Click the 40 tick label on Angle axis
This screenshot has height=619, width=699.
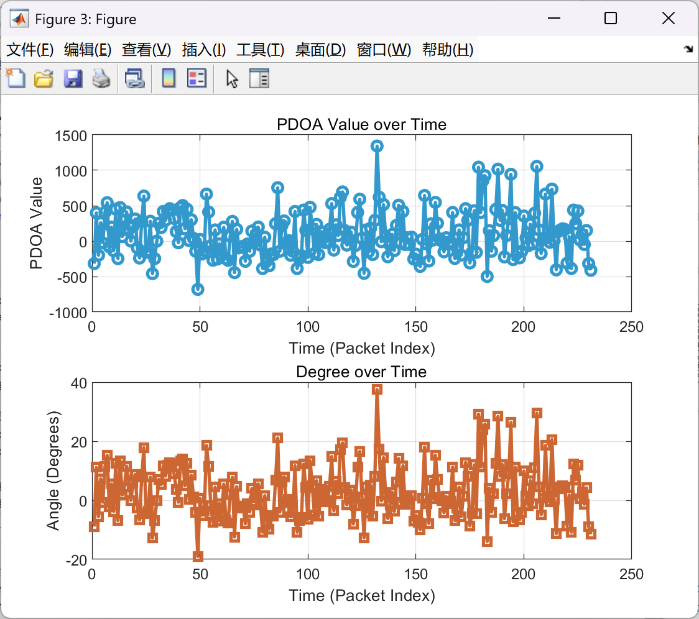[79, 383]
